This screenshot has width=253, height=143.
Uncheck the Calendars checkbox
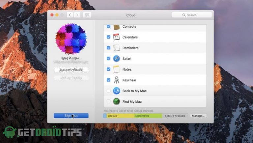click(x=109, y=37)
